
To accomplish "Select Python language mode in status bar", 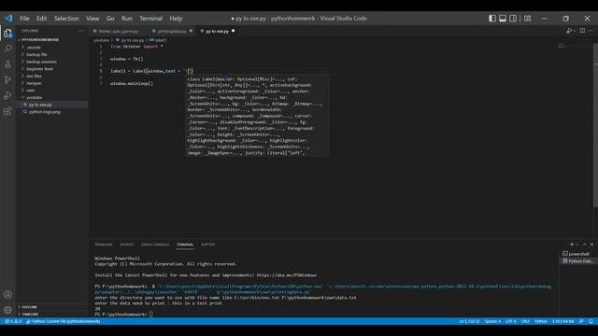I will click(x=540, y=321).
